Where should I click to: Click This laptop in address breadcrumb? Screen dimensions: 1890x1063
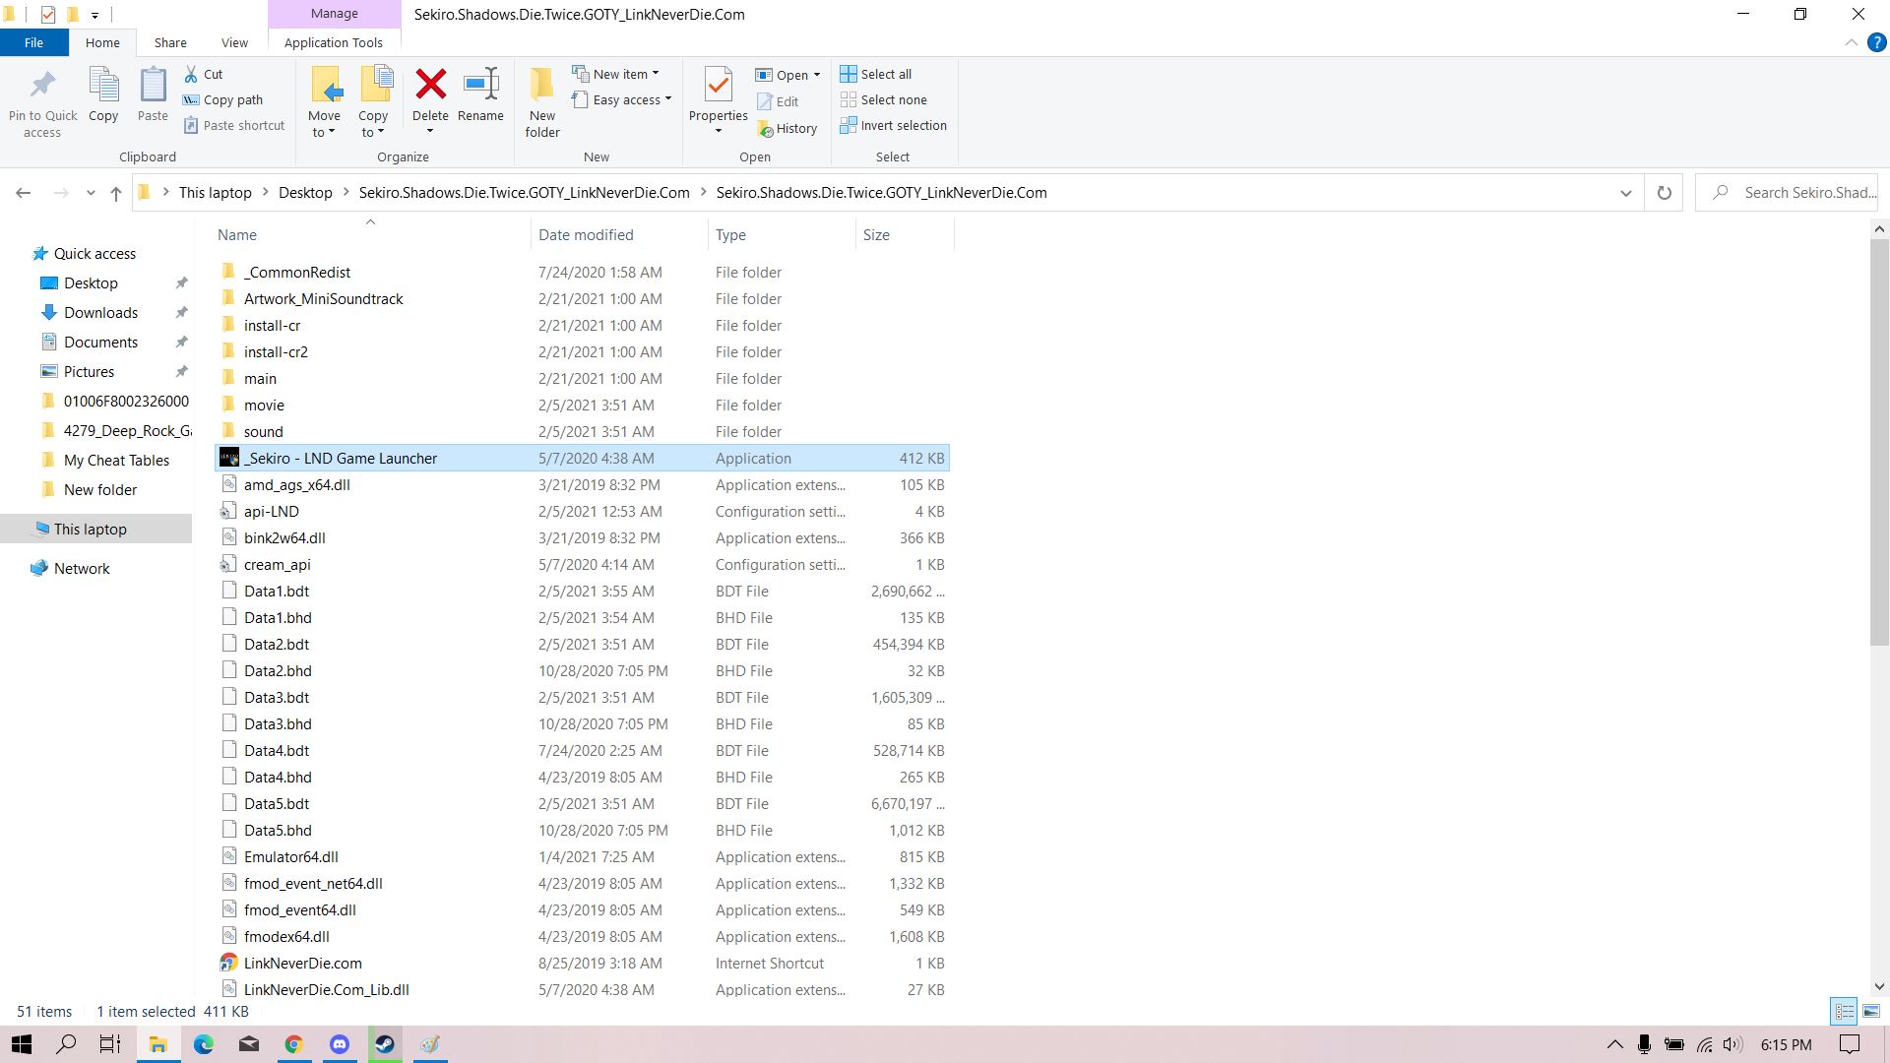click(216, 193)
